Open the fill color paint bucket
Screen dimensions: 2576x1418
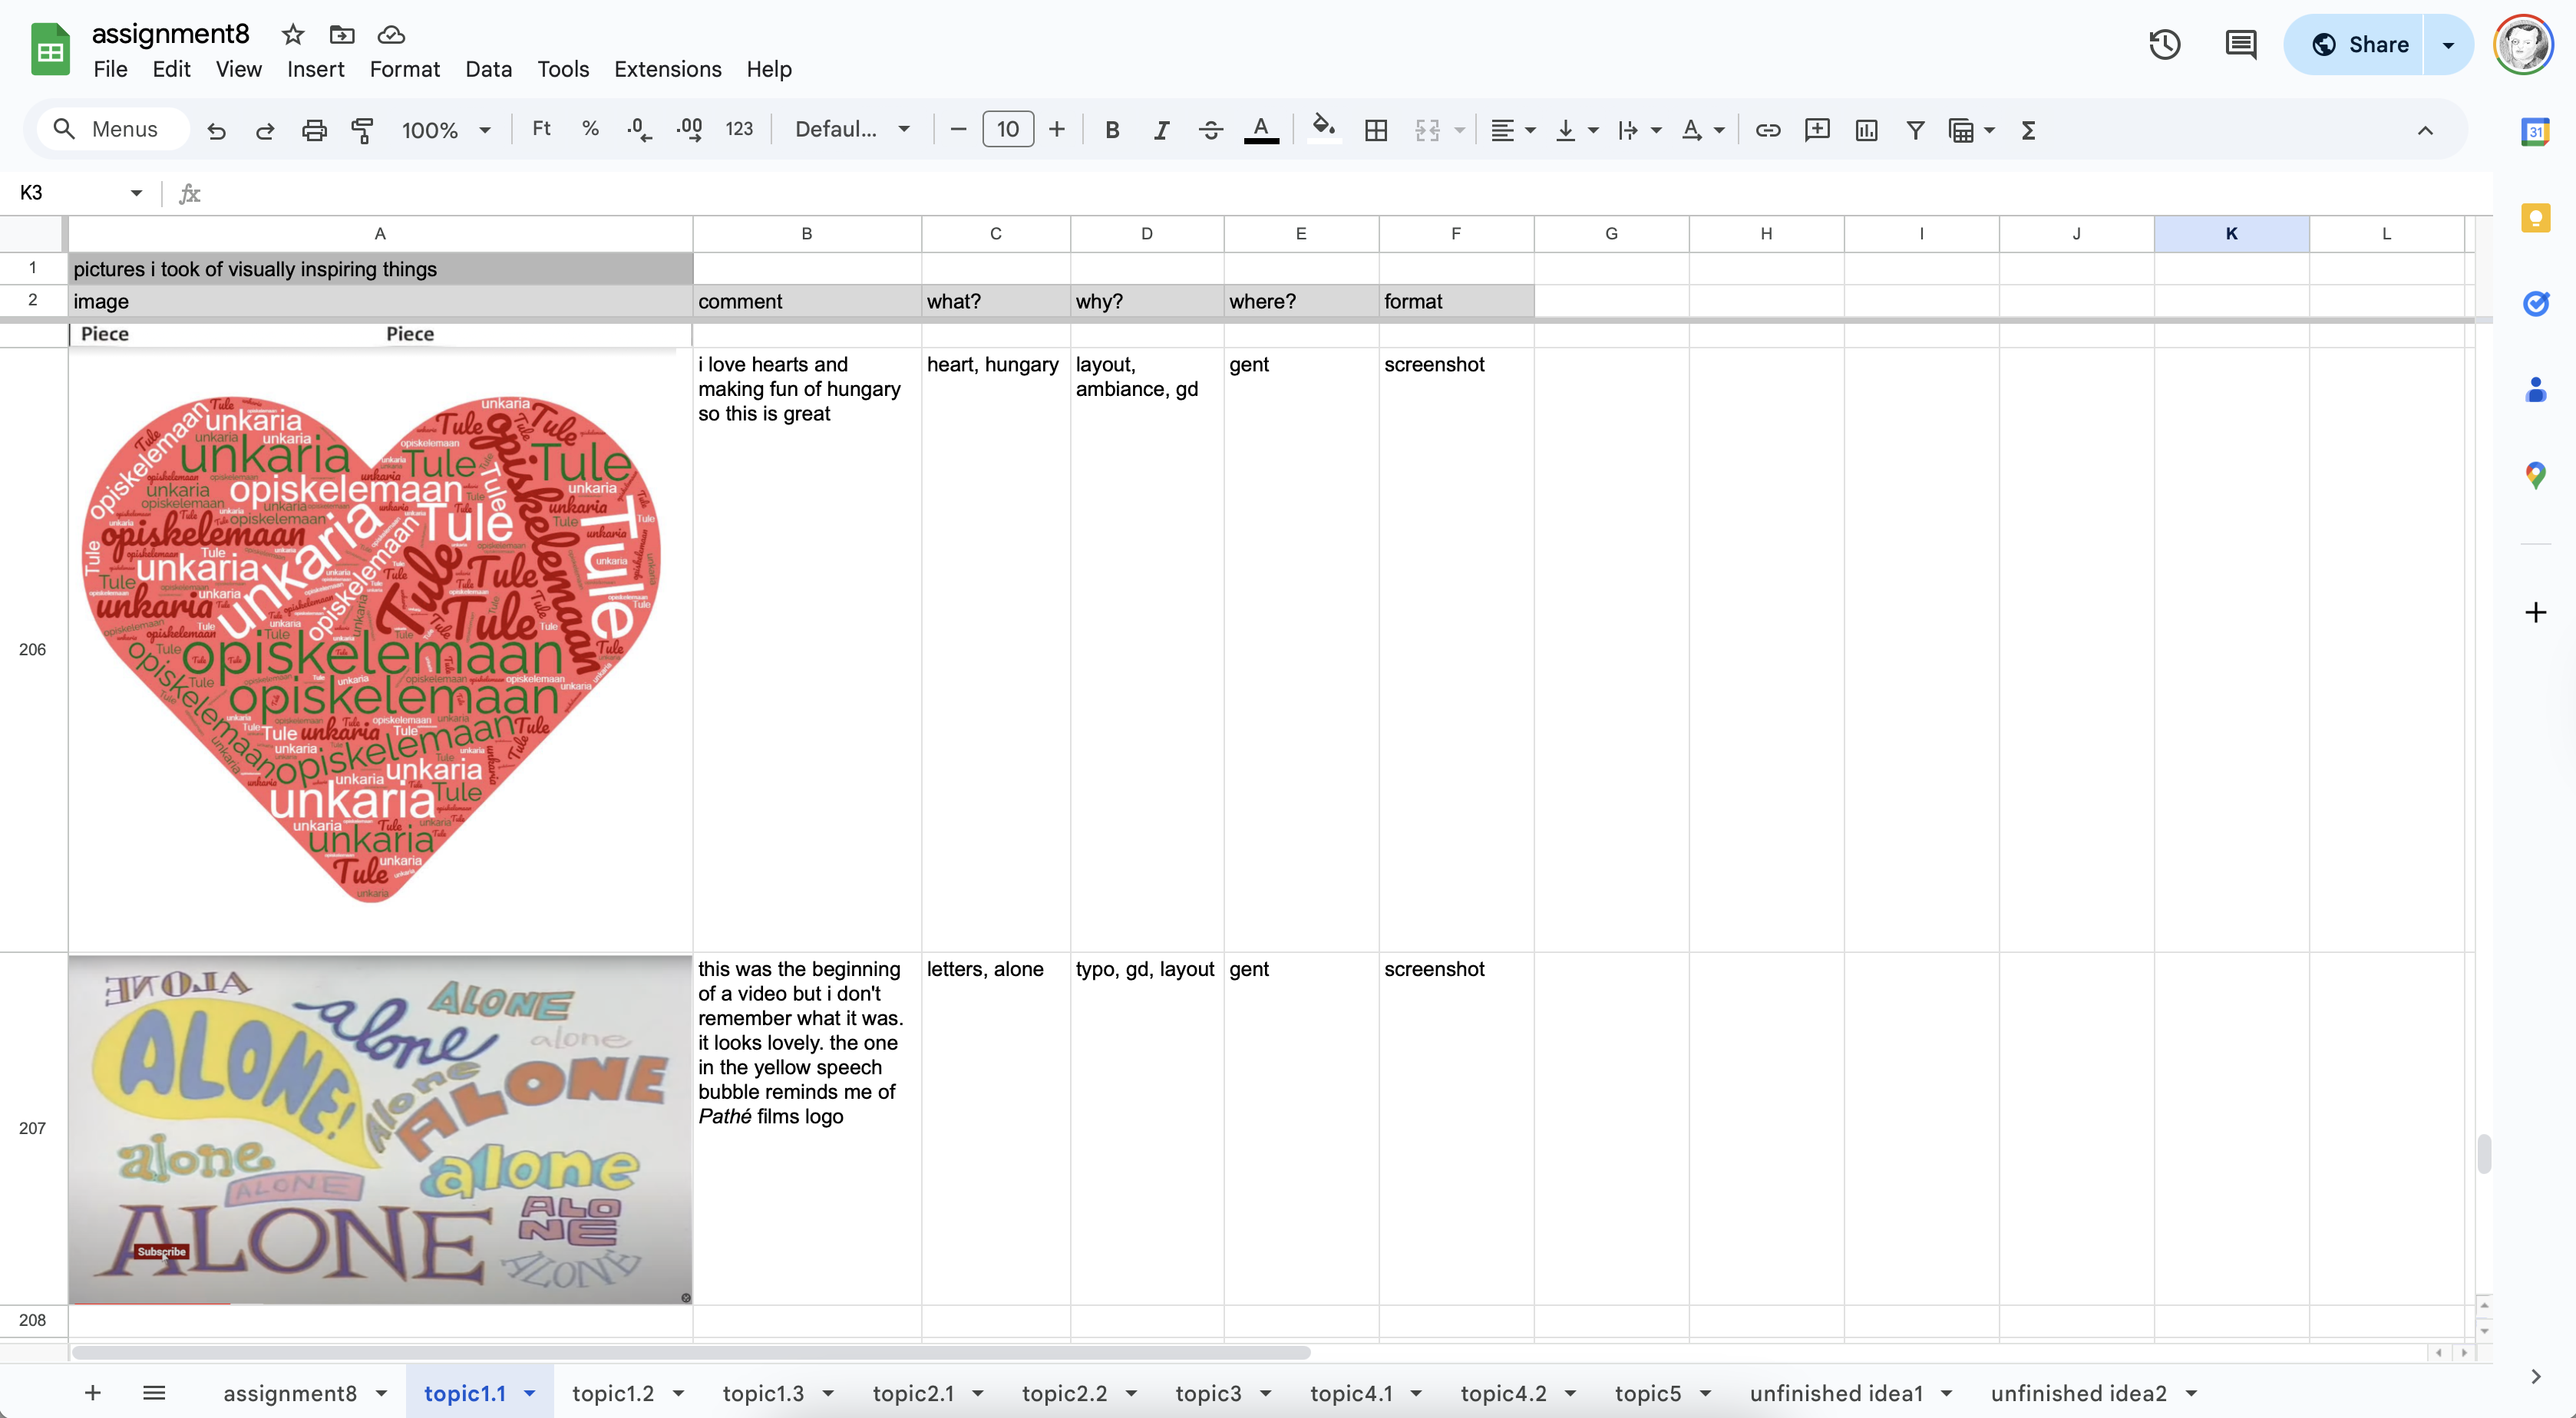point(1323,128)
